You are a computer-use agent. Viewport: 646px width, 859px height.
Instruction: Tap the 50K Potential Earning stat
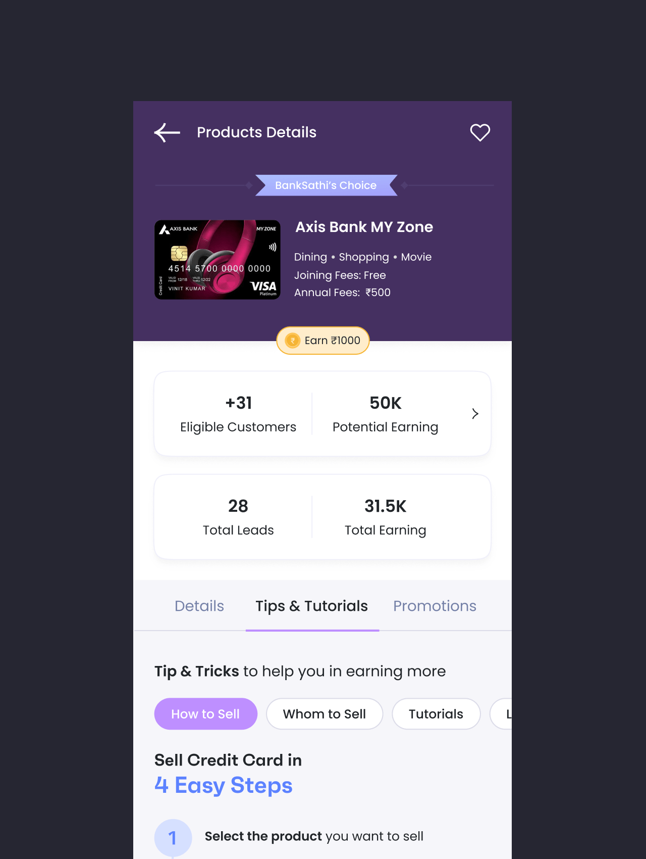[386, 414]
